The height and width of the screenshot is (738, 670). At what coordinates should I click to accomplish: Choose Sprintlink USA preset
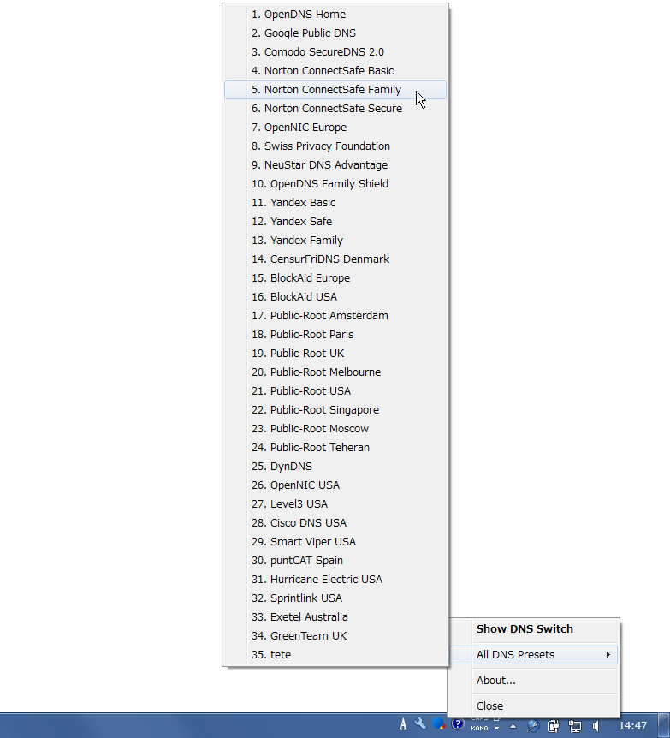point(335,598)
